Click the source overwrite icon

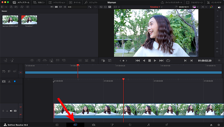point(64,60)
